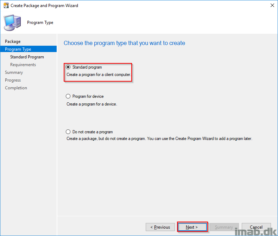The height and width of the screenshot is (236, 278).
Task: Choose Do not create a program
Action: (68, 132)
